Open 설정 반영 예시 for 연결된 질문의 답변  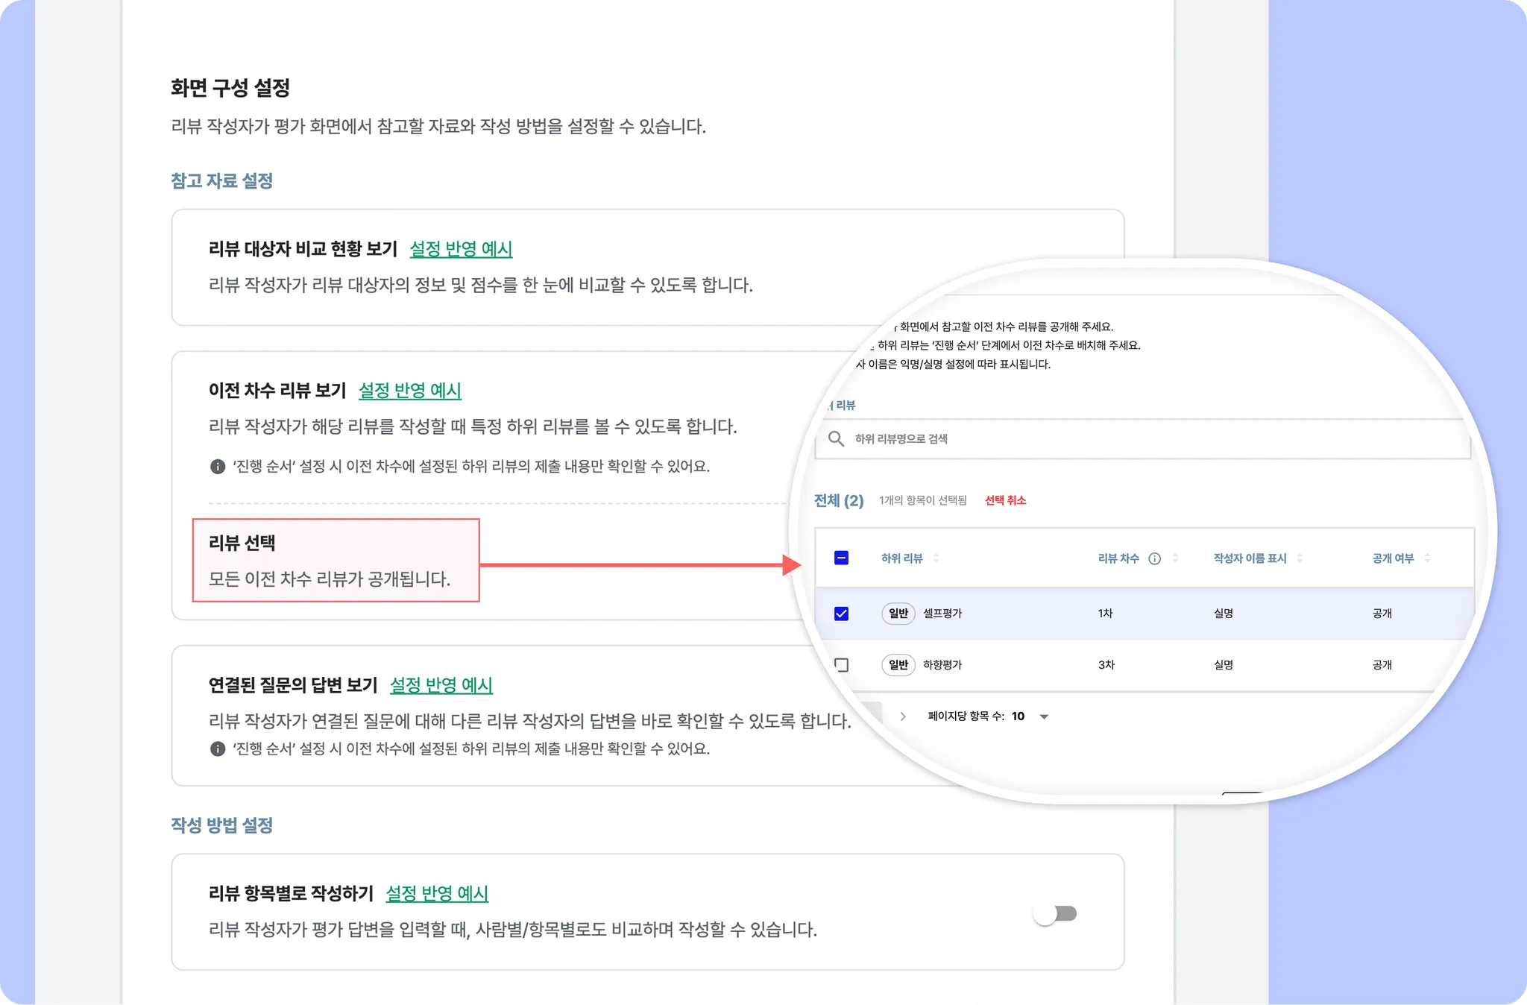[441, 685]
